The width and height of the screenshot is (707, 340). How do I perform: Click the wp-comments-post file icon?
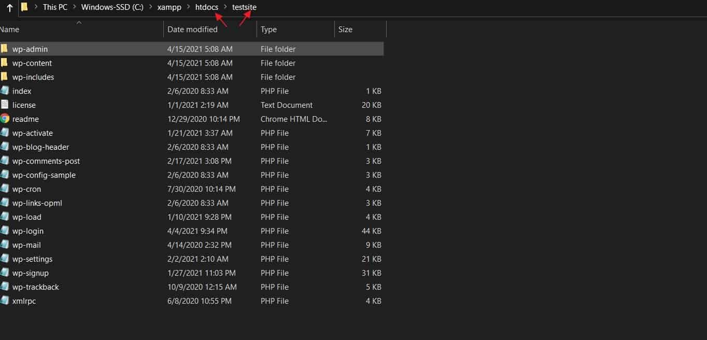(4, 161)
